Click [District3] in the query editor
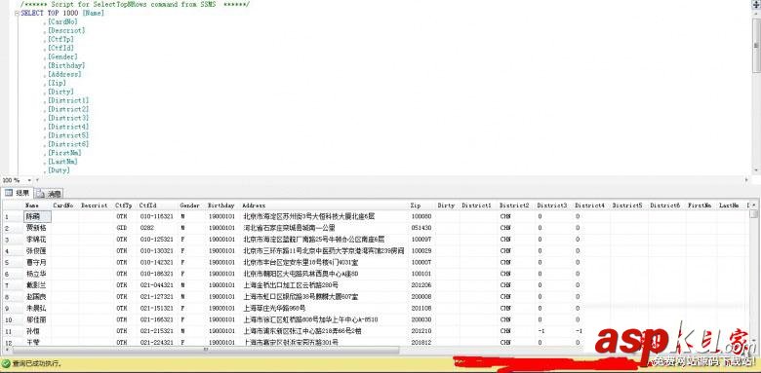The image size is (761, 373). 68,118
